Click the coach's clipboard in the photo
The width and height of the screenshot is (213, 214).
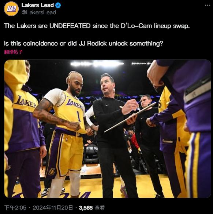click(130, 117)
